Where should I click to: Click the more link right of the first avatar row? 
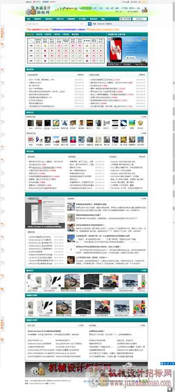coord(143,117)
